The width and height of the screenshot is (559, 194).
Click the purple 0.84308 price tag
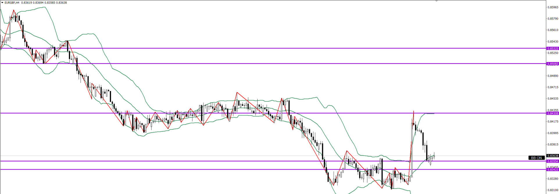click(x=553, y=113)
